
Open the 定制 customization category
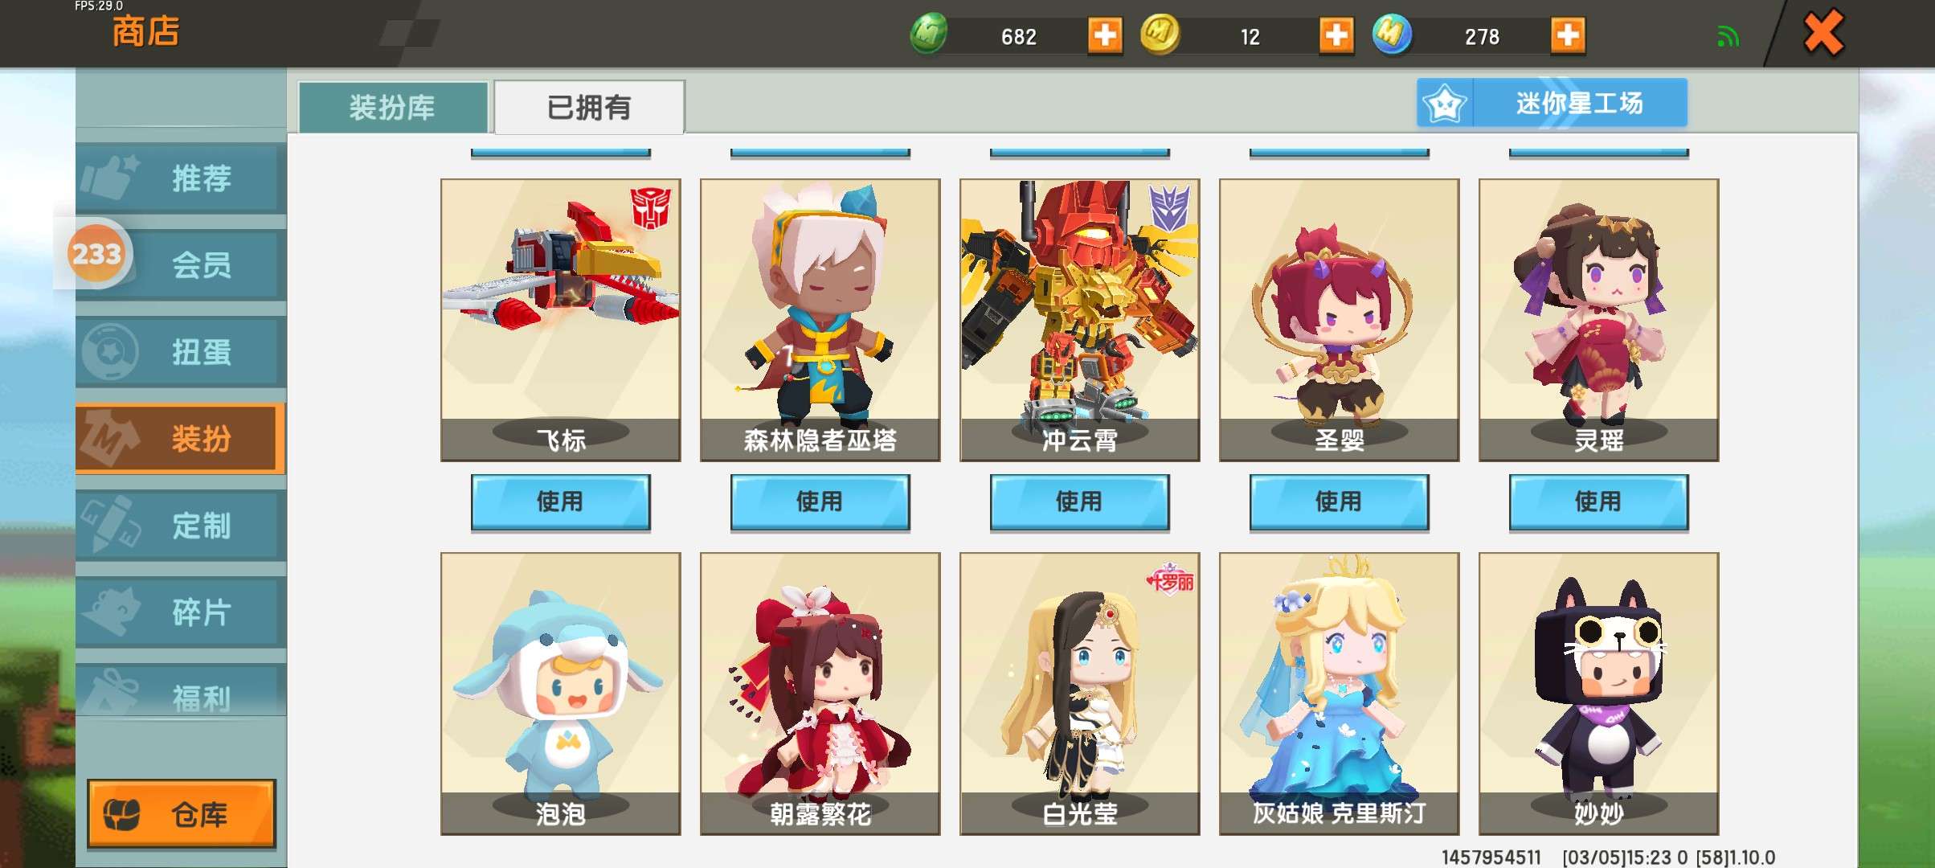click(x=181, y=526)
